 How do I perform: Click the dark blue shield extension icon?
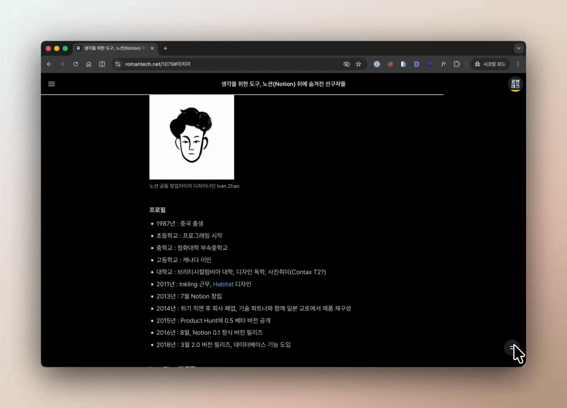point(430,64)
